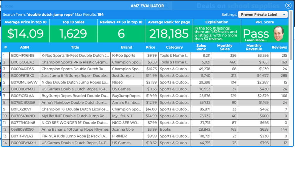Select ASIN B07F649VND
295x184 pixels.
[23, 116]
